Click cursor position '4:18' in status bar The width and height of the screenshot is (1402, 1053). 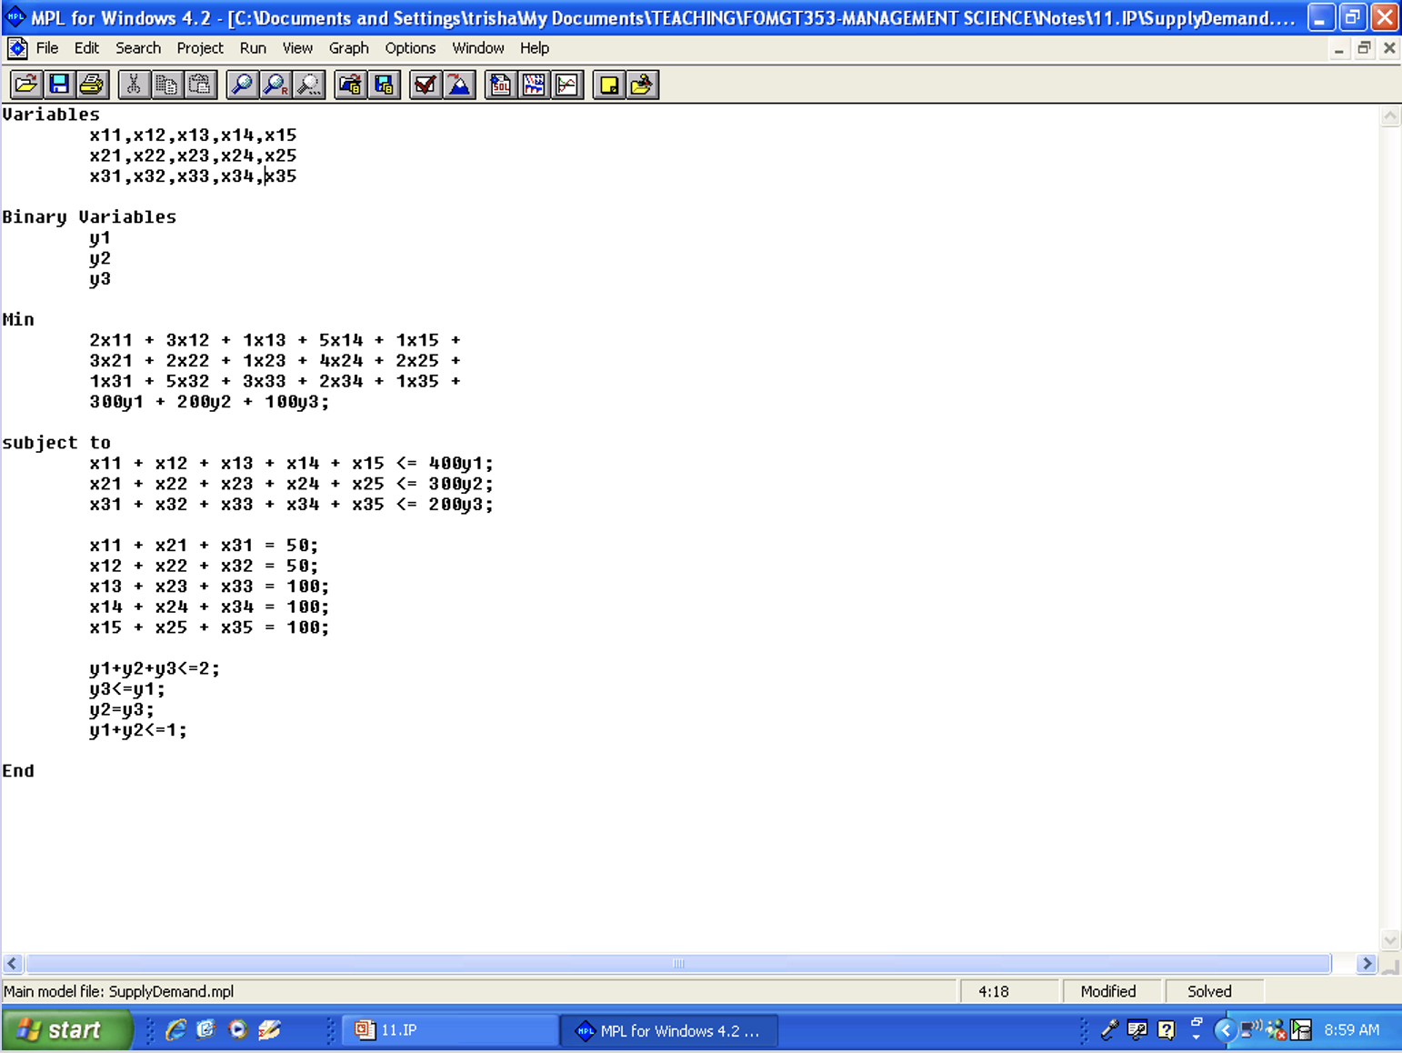(994, 992)
